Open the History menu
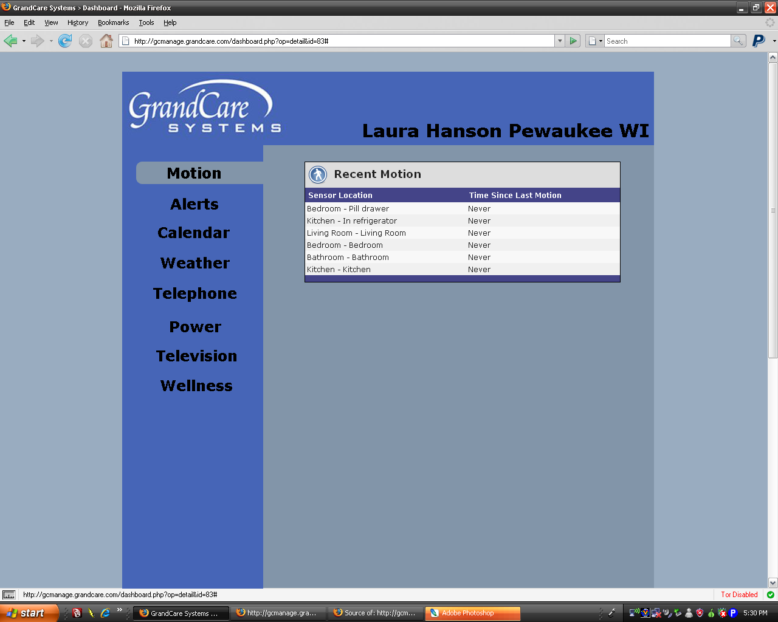778x622 pixels. [x=78, y=22]
